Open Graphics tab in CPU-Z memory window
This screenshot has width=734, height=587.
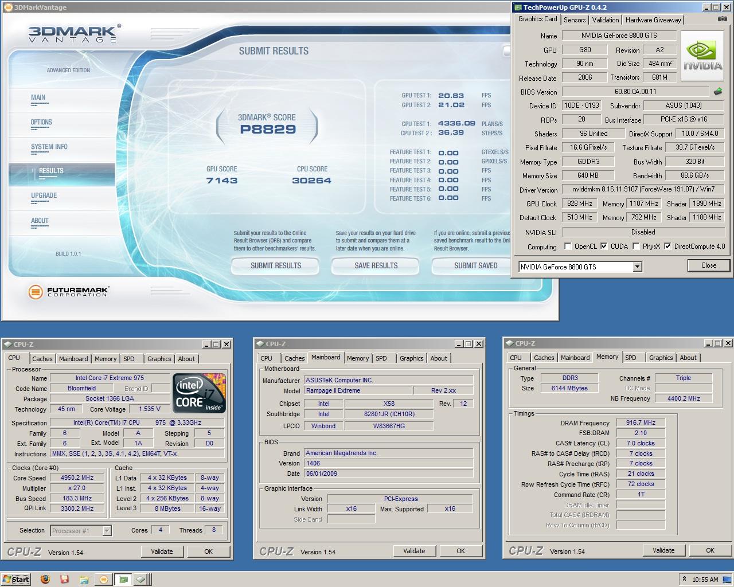pos(661,358)
